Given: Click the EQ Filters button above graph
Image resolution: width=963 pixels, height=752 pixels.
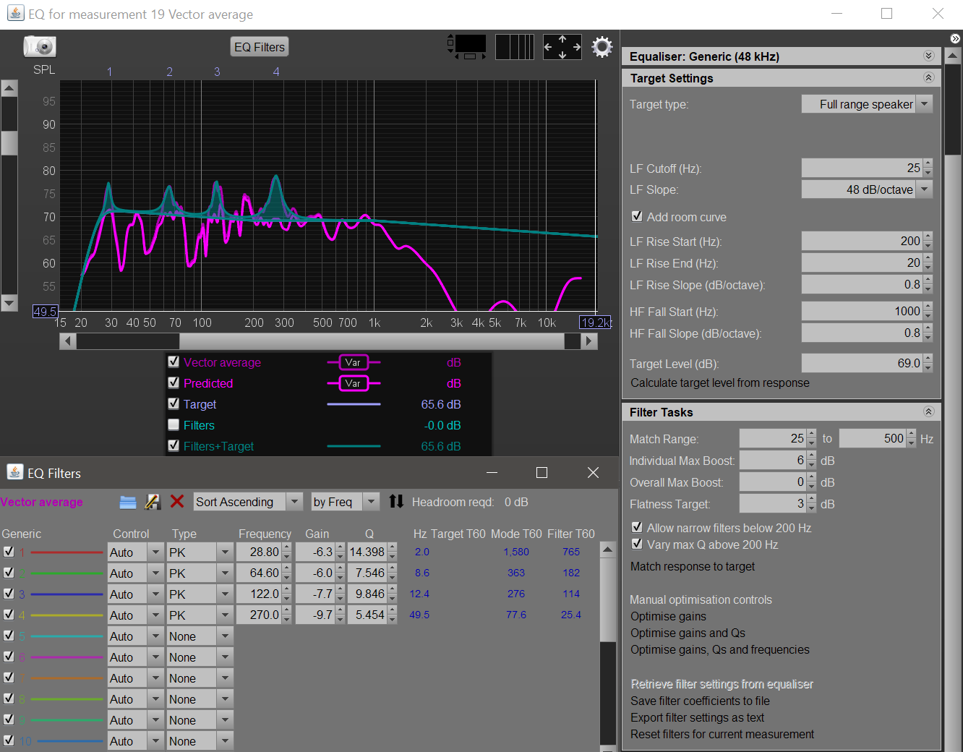Looking at the screenshot, I should 260,47.
